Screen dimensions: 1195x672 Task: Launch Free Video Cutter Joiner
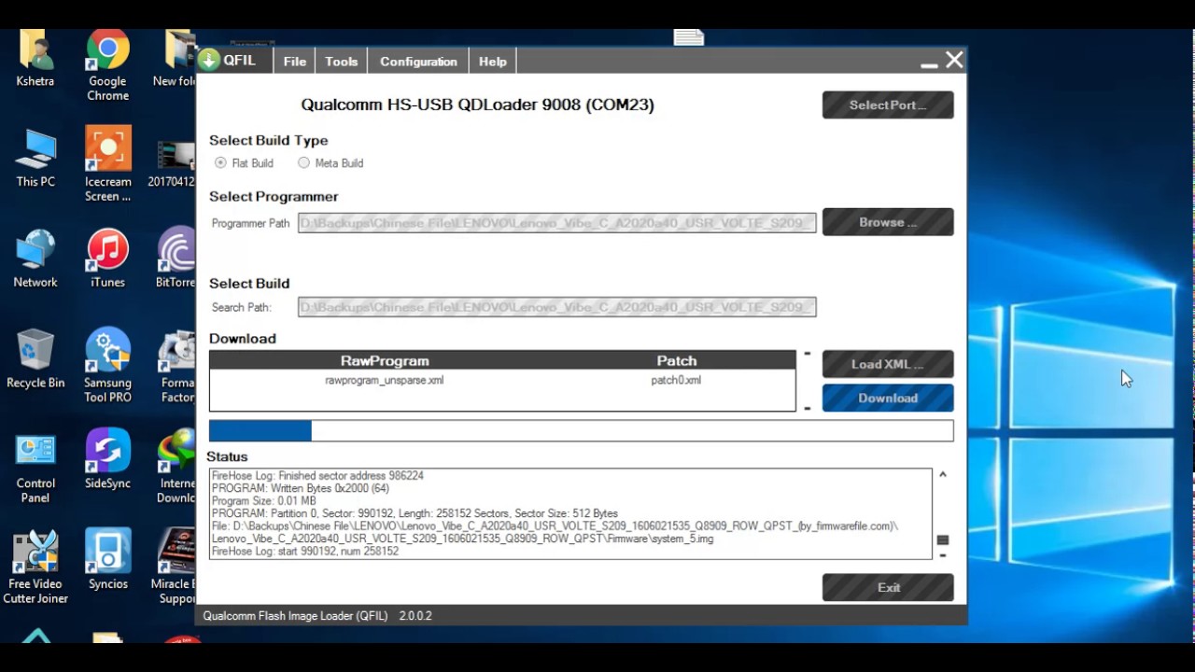[x=35, y=567]
